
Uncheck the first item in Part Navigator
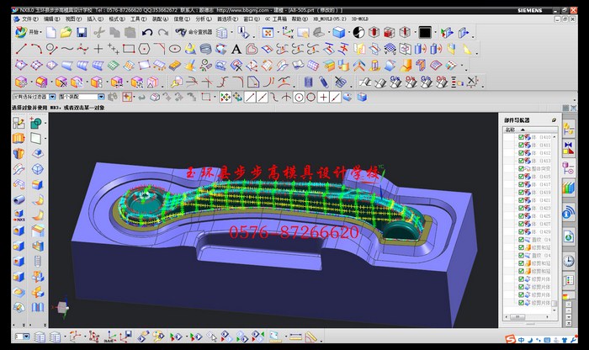click(x=522, y=136)
